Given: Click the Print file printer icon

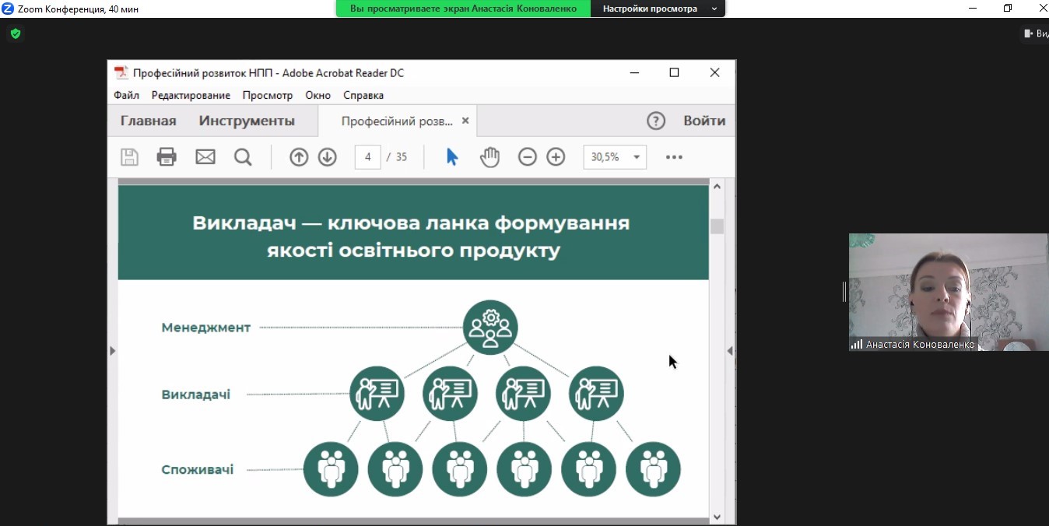Looking at the screenshot, I should [x=167, y=157].
